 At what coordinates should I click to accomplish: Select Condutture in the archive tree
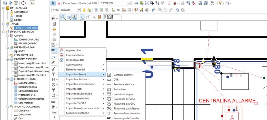[x=24, y=115]
